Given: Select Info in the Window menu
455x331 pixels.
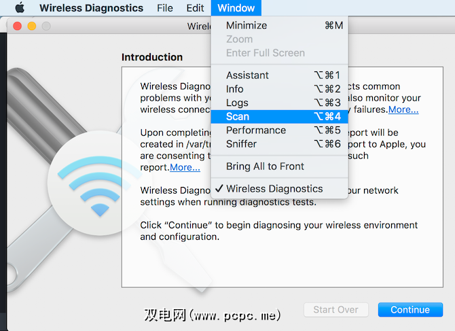Looking at the screenshot, I should [235, 89].
